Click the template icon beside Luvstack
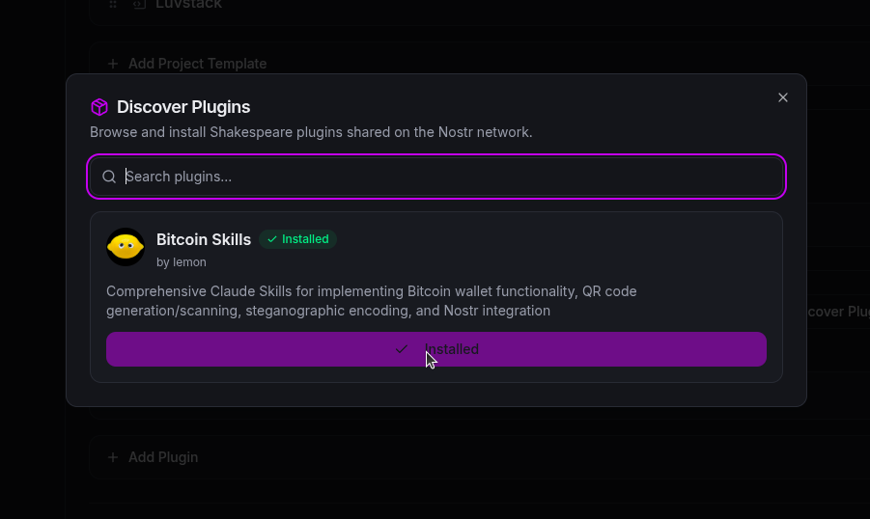Screen dimensions: 870x519 tap(139, 4)
